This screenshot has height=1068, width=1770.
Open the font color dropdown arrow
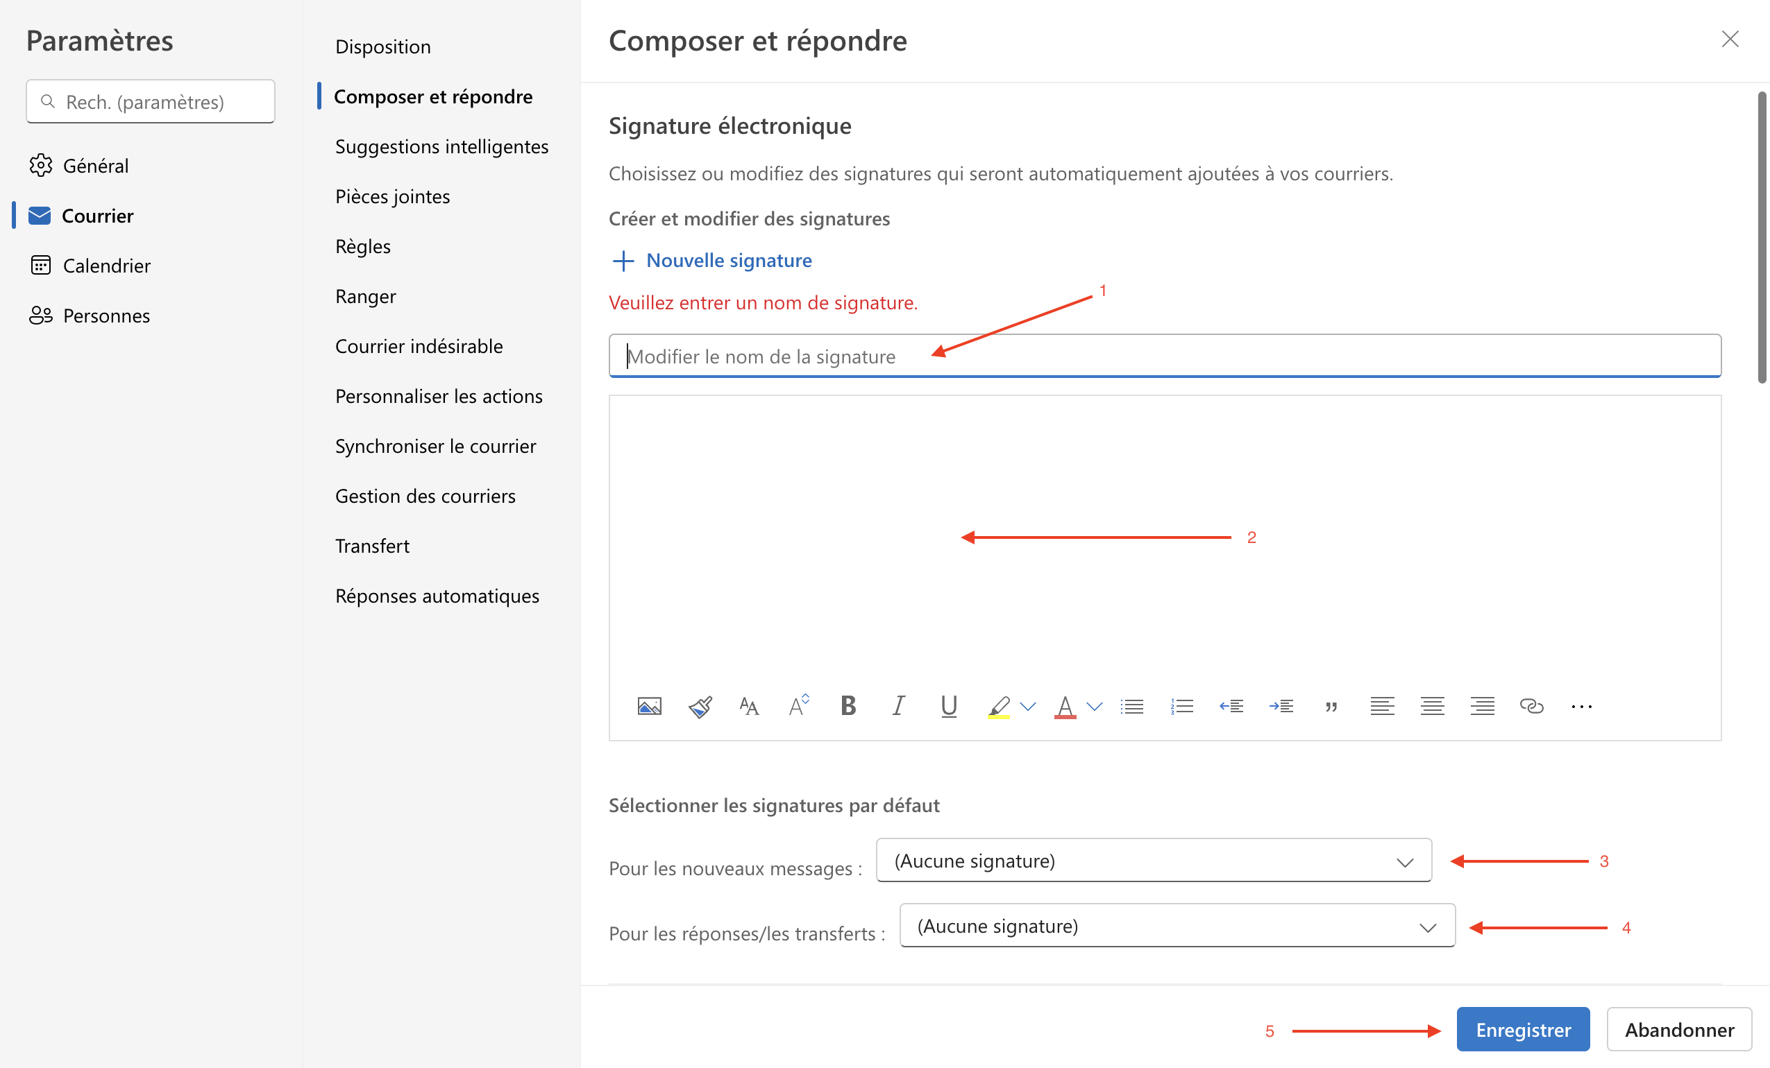coord(1094,706)
